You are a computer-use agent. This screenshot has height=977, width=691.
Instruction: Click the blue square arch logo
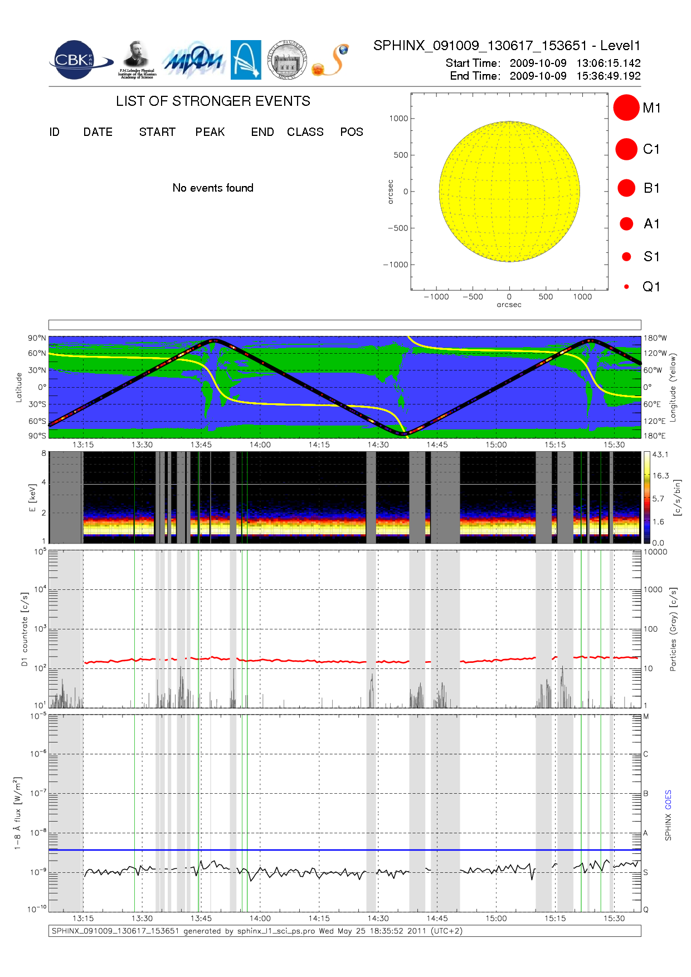coord(246,60)
